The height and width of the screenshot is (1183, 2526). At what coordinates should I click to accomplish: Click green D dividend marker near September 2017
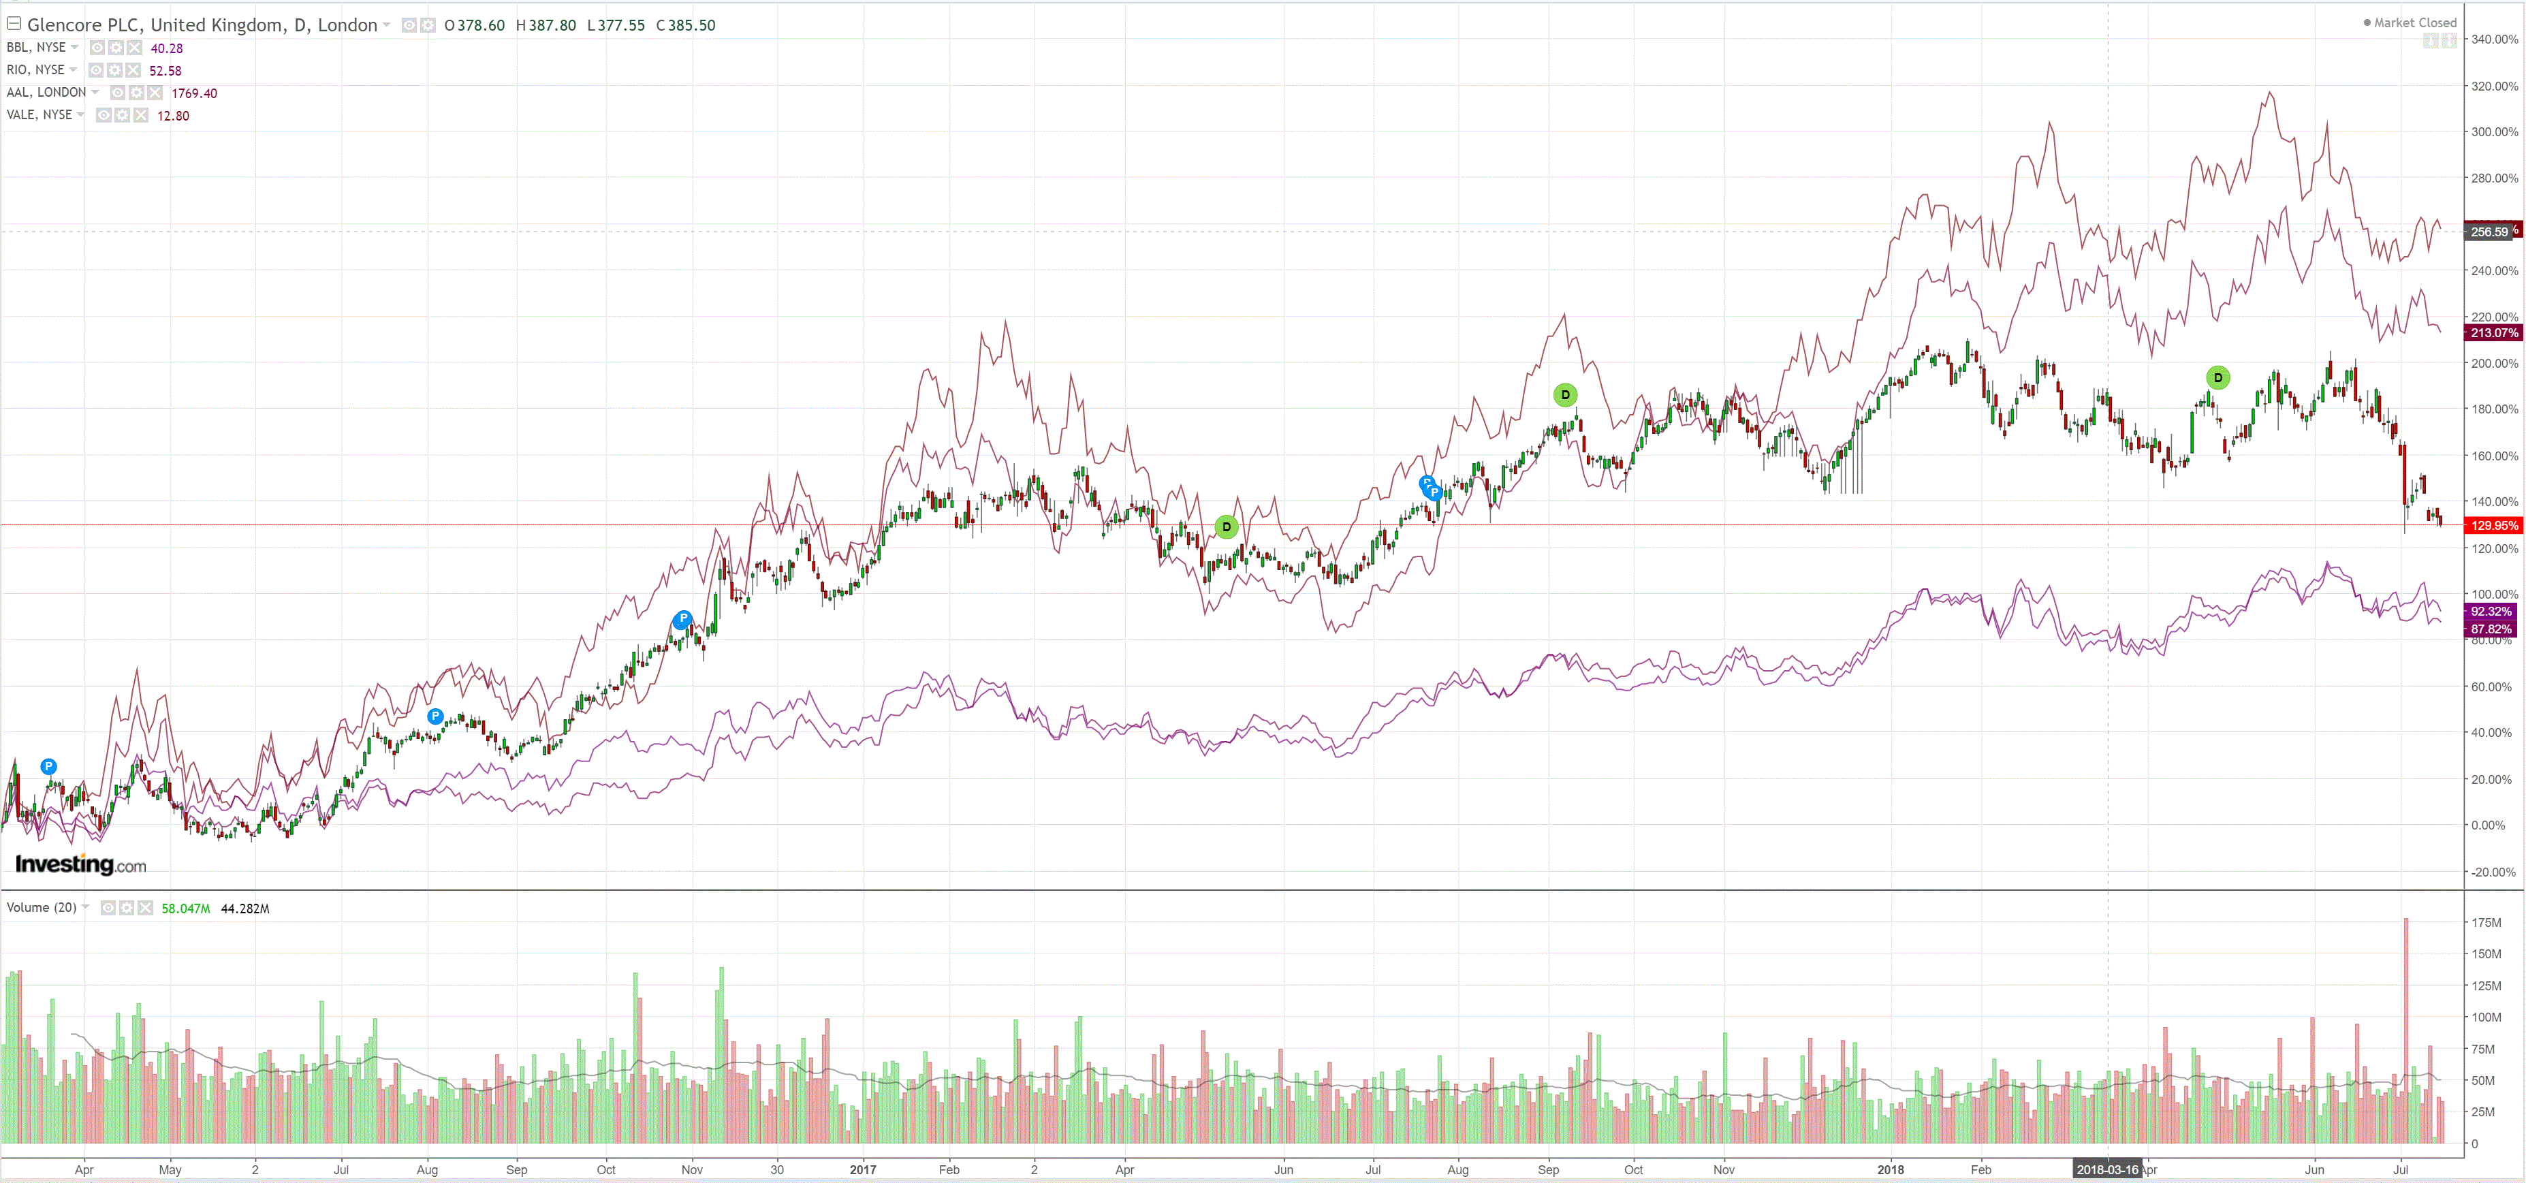1565,395
